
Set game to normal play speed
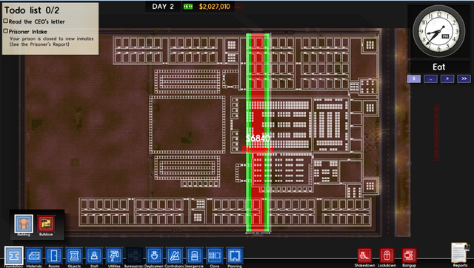[x=447, y=79]
